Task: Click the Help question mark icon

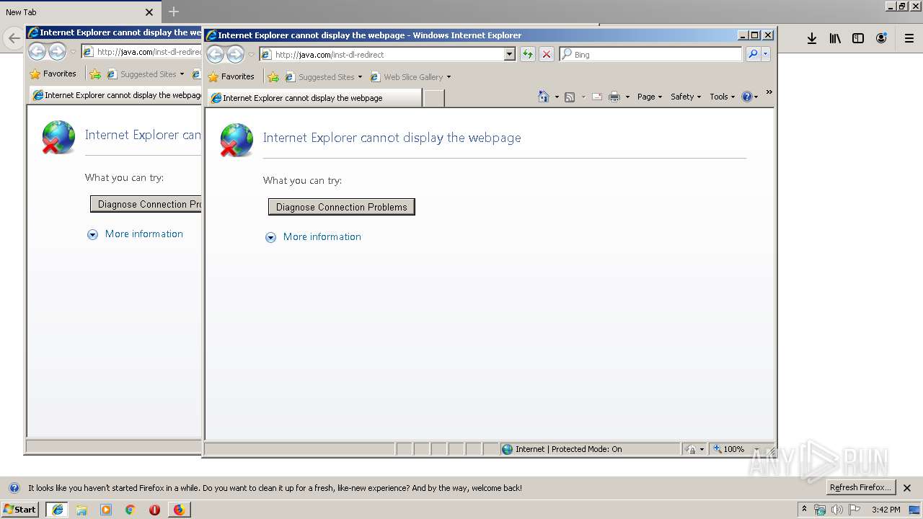Action: coord(746,97)
